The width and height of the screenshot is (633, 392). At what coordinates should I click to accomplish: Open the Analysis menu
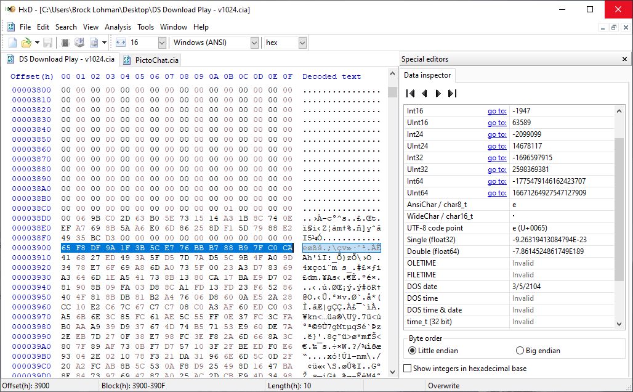pos(118,27)
